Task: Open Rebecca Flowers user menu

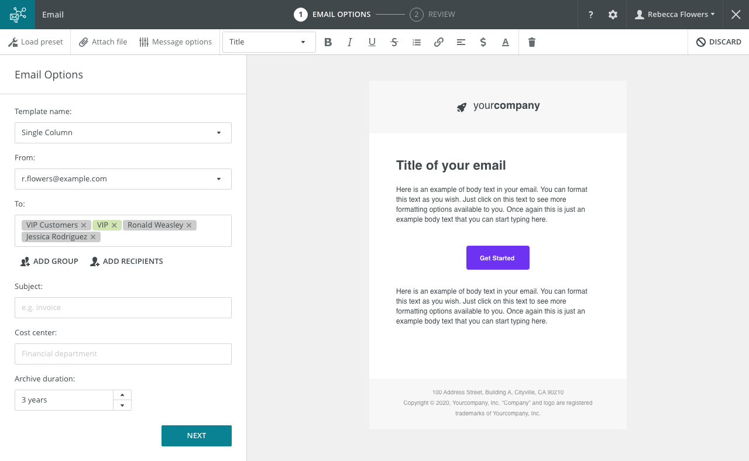Action: tap(675, 15)
